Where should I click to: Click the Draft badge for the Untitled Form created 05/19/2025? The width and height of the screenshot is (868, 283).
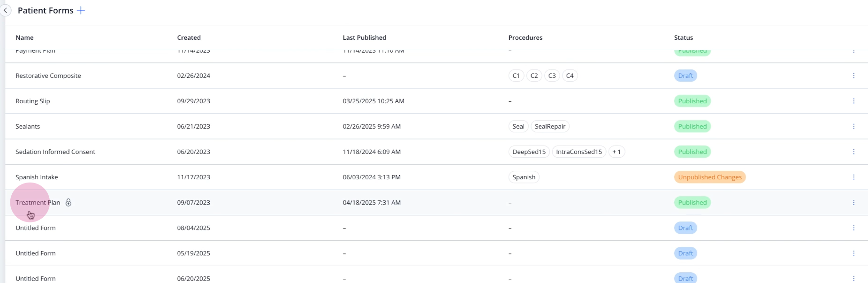tap(685, 253)
